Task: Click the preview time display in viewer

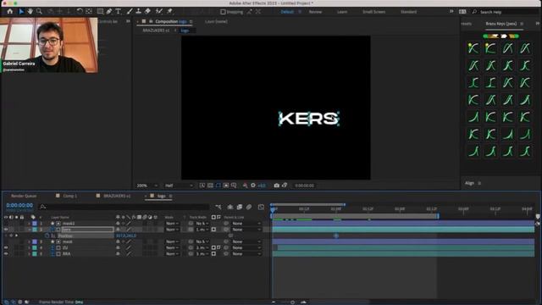Action: click(x=304, y=186)
